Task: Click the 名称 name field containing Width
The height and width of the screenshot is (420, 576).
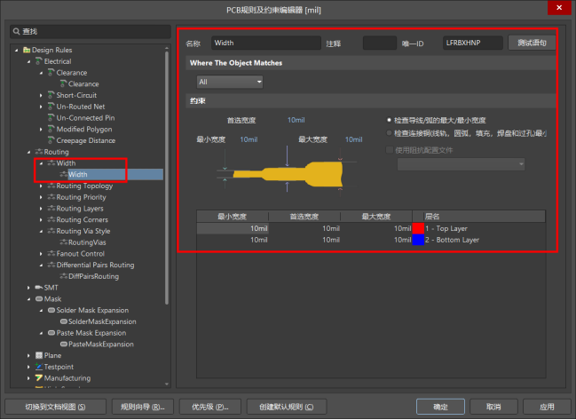Action: (x=265, y=43)
